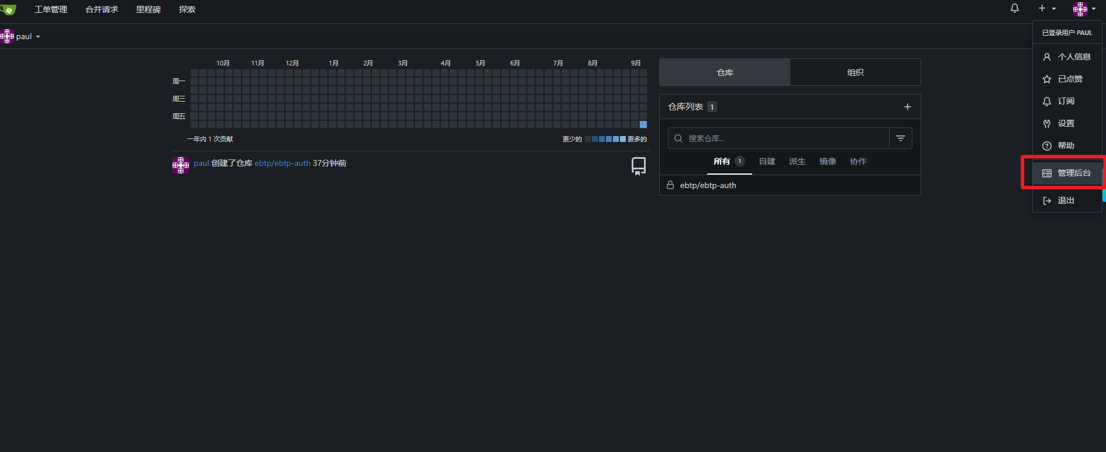Click the repository filter icon

tap(900, 138)
